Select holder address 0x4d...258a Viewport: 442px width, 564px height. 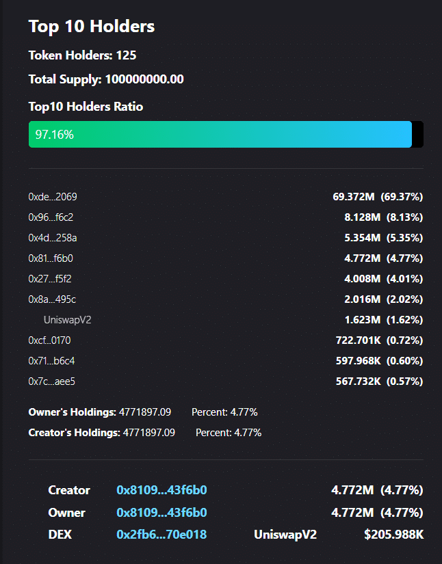tap(53, 238)
